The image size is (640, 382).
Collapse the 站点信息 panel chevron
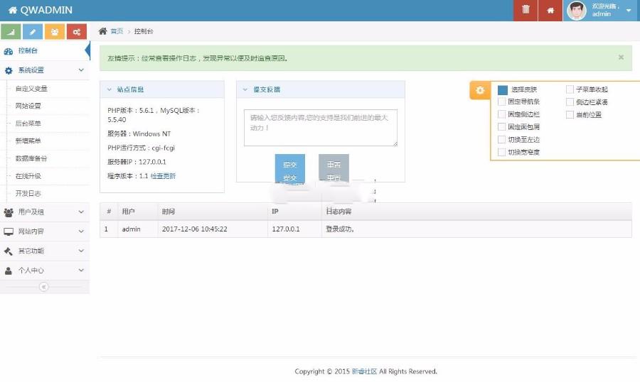(x=110, y=89)
